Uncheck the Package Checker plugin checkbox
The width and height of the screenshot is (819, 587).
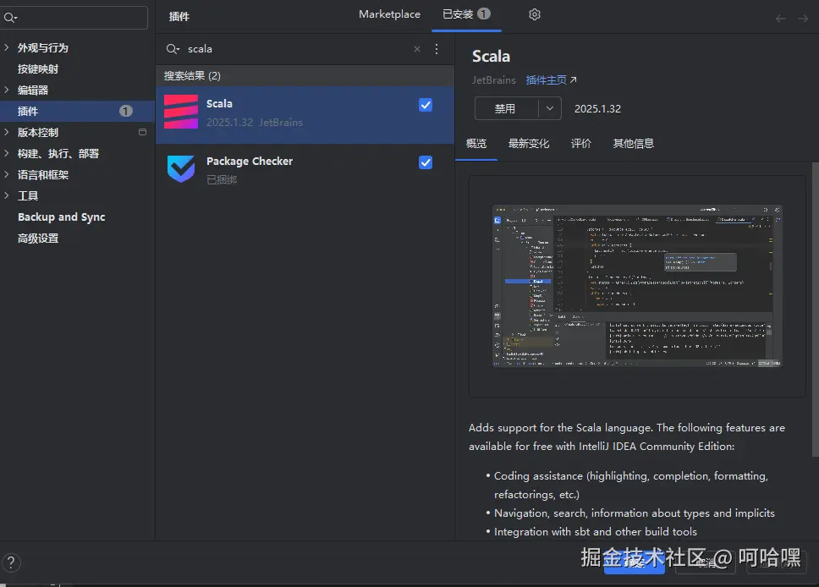(426, 162)
